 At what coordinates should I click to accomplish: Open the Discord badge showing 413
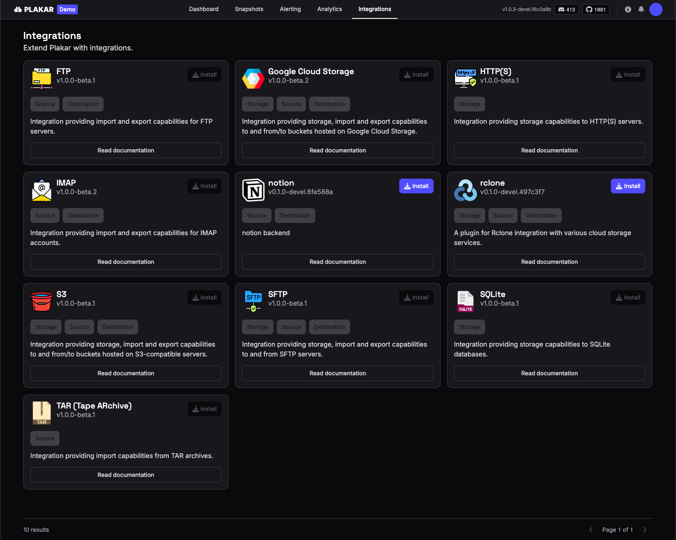click(566, 9)
